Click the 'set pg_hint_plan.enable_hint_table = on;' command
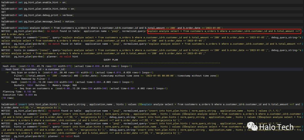Image resolution: width=304 pixels, height=140 pixels. point(47,9)
